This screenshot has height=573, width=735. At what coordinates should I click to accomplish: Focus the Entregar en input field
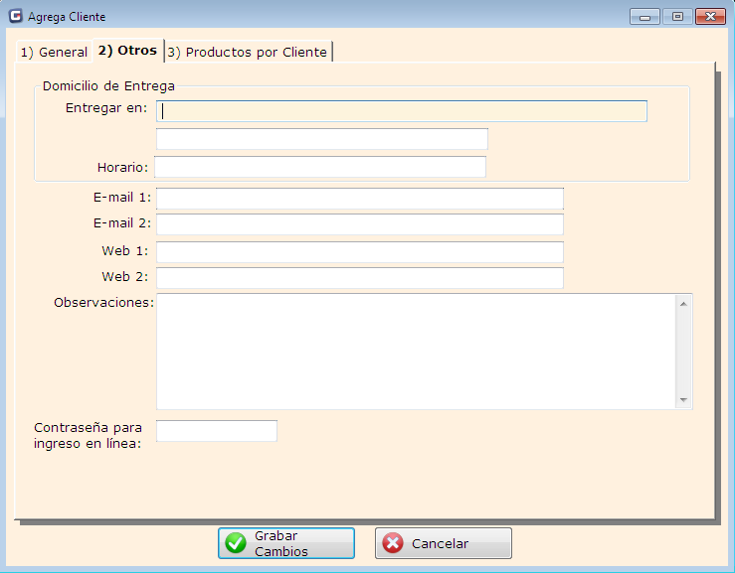[402, 110]
